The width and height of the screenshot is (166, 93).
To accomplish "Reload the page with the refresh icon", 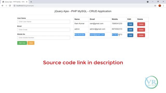I will click(x=10, y=6).
